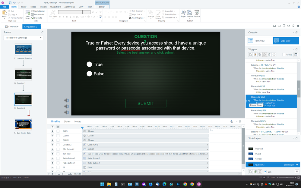Click Focus Order button
The image size is (301, 188).
tap(38, 14)
